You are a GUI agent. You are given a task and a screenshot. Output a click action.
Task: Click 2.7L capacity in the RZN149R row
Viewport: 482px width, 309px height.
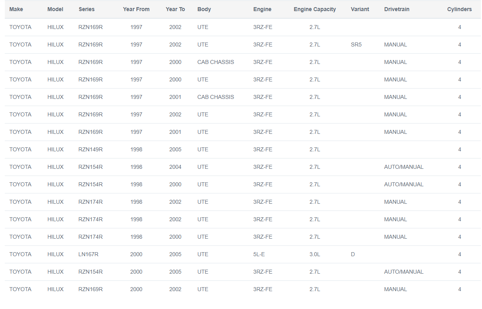tap(315, 149)
